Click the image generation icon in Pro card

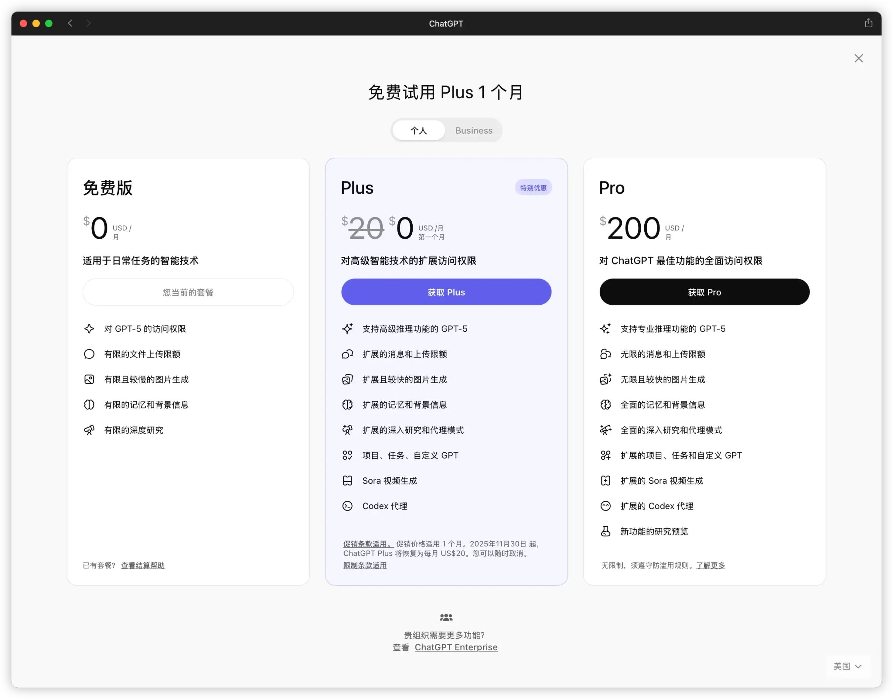coord(606,380)
